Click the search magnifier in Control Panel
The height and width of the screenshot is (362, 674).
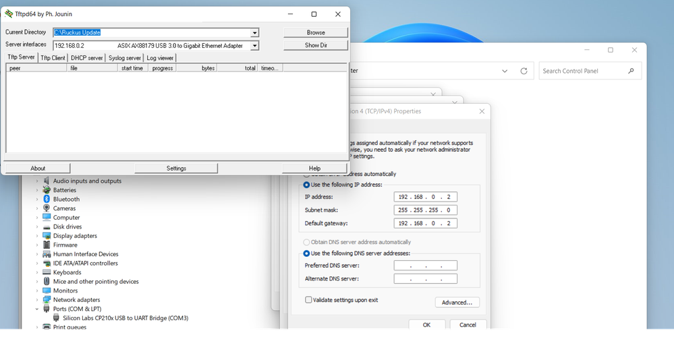click(x=631, y=71)
